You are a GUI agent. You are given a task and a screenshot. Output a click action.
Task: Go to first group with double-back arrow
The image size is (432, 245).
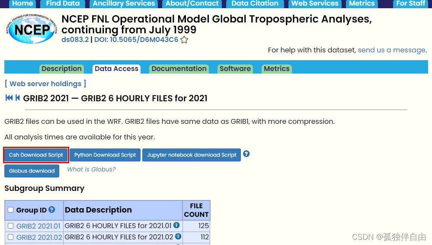[9, 98]
